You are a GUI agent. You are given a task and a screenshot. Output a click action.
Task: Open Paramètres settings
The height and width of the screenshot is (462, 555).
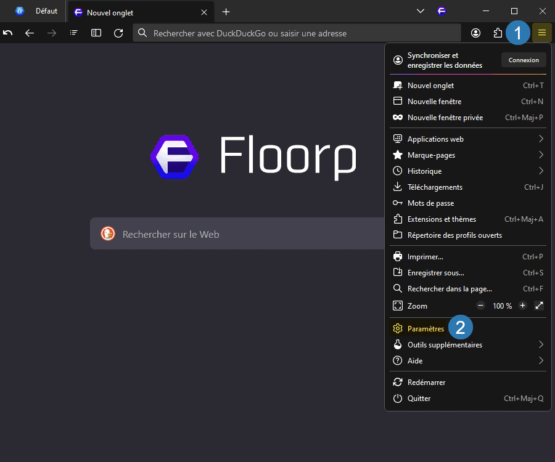468,329
